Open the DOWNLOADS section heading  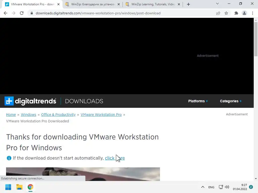point(84,101)
